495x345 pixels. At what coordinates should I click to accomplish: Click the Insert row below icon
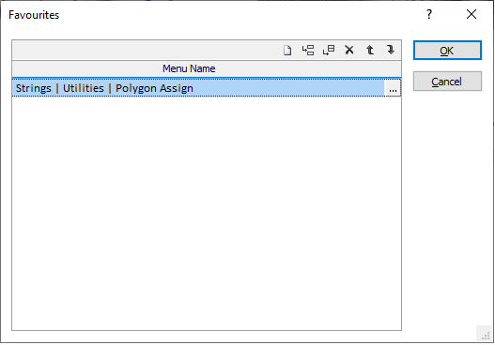pyautogui.click(x=329, y=50)
